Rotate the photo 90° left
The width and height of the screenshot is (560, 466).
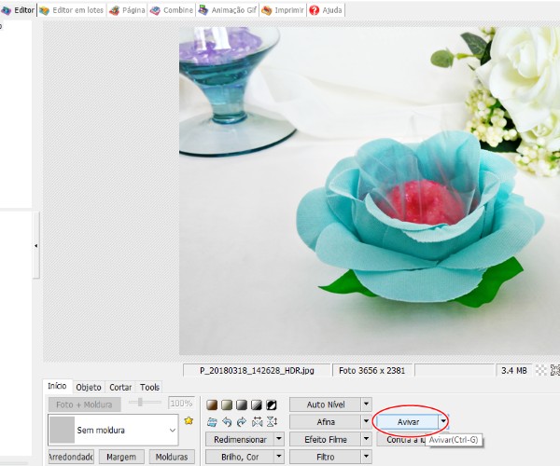227,422
